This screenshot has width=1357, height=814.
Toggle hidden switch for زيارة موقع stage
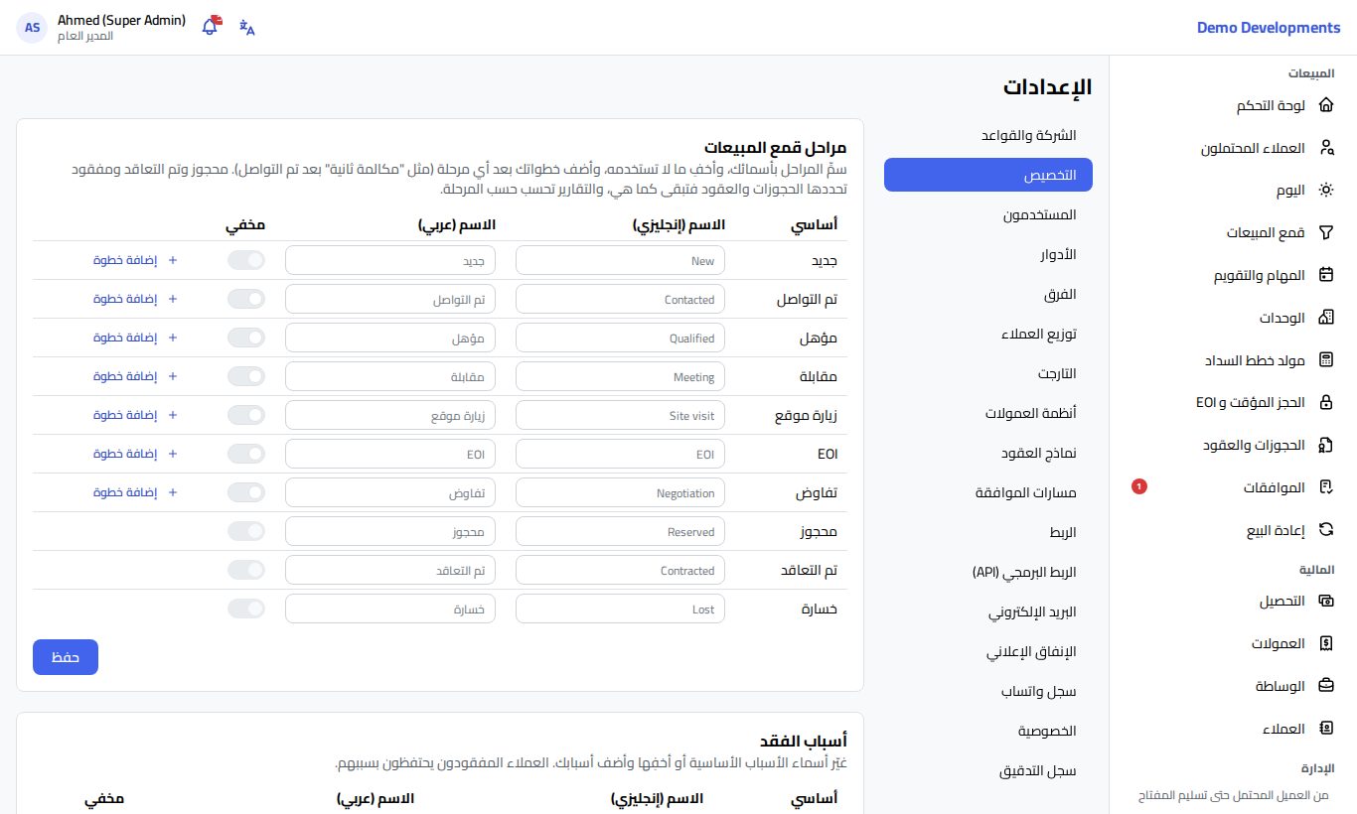pos(246,415)
